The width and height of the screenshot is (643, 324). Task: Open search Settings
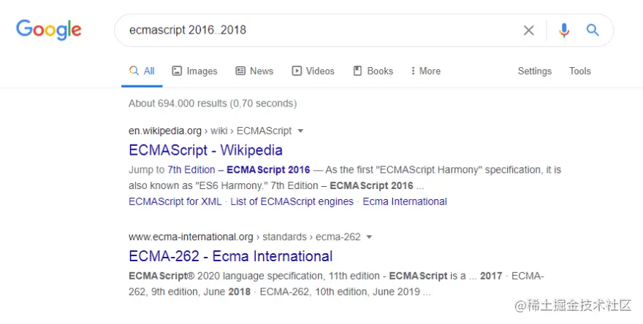coord(534,72)
